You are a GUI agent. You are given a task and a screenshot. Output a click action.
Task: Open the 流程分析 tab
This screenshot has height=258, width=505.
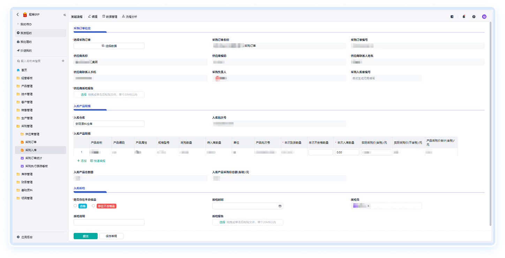pos(129,16)
